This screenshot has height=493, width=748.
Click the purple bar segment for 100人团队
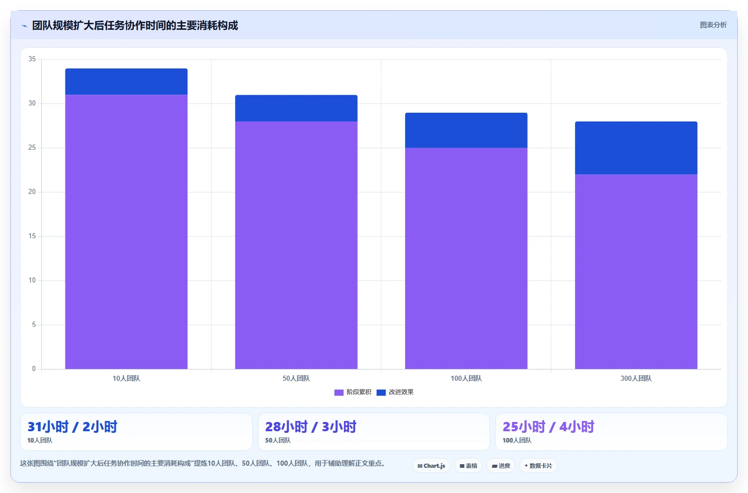coord(466,258)
